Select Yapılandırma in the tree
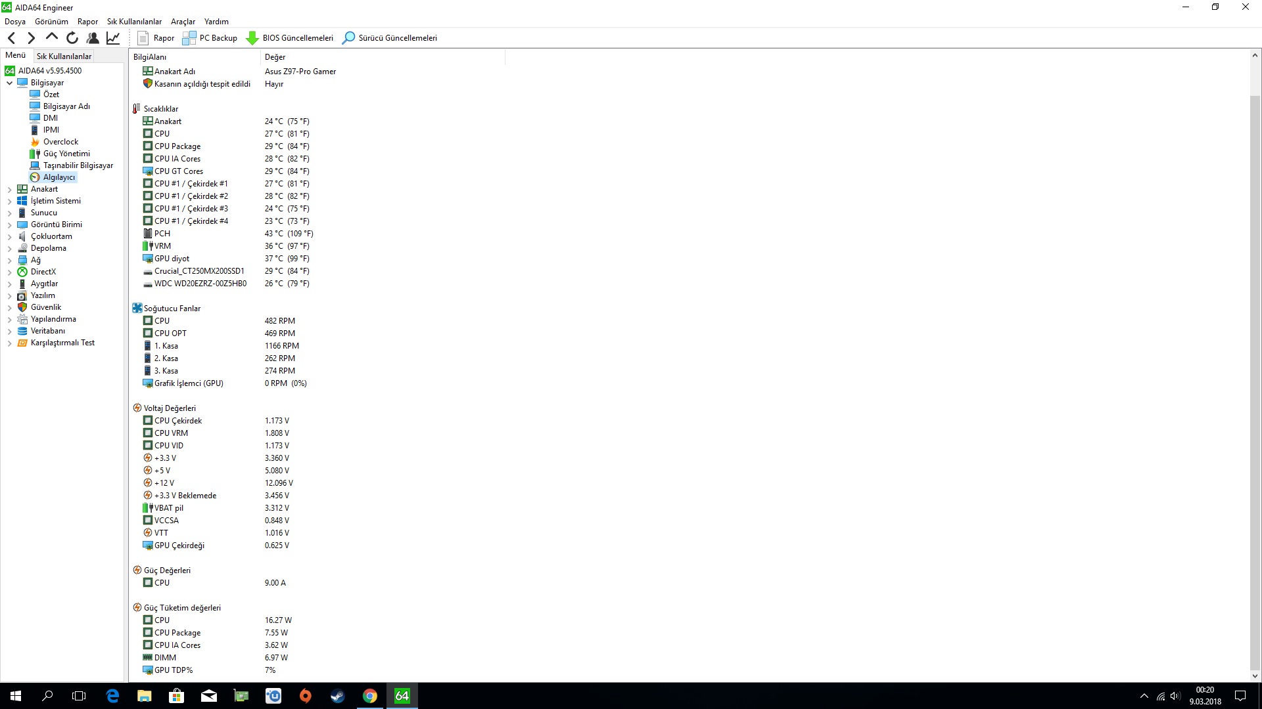This screenshot has width=1262, height=709. [53, 319]
